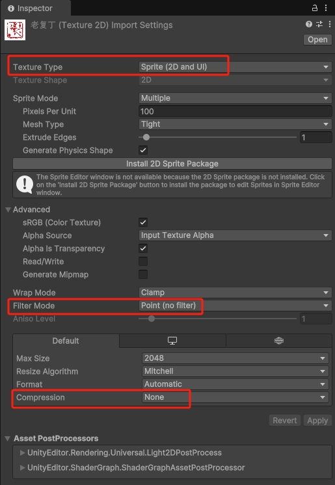This screenshot has height=485, width=335.
Task: Click Install 2D Sprite Package button
Action: (x=172, y=164)
